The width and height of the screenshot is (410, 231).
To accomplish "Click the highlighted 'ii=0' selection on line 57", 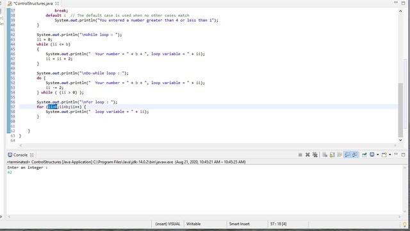I will click(53, 107).
